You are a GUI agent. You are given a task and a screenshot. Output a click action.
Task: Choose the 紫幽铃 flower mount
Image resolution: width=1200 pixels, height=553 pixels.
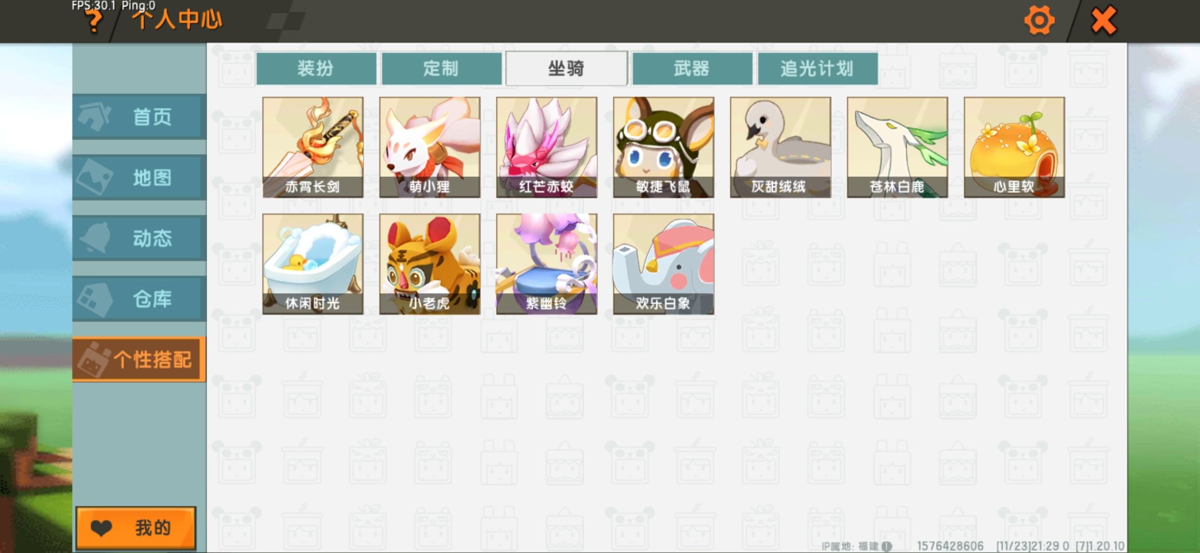coord(547,264)
